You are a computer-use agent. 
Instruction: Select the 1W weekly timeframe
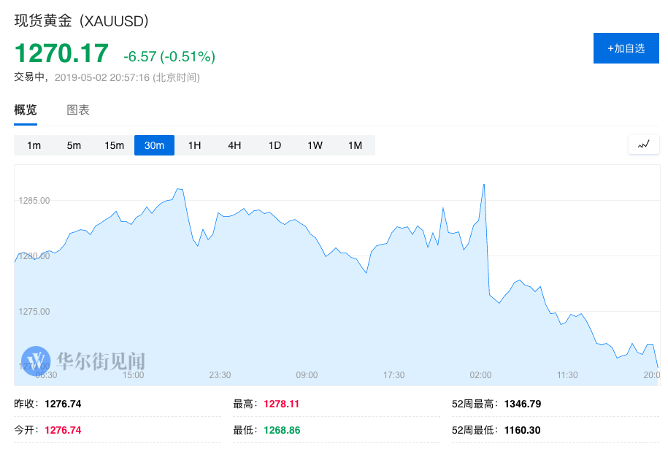(x=315, y=145)
